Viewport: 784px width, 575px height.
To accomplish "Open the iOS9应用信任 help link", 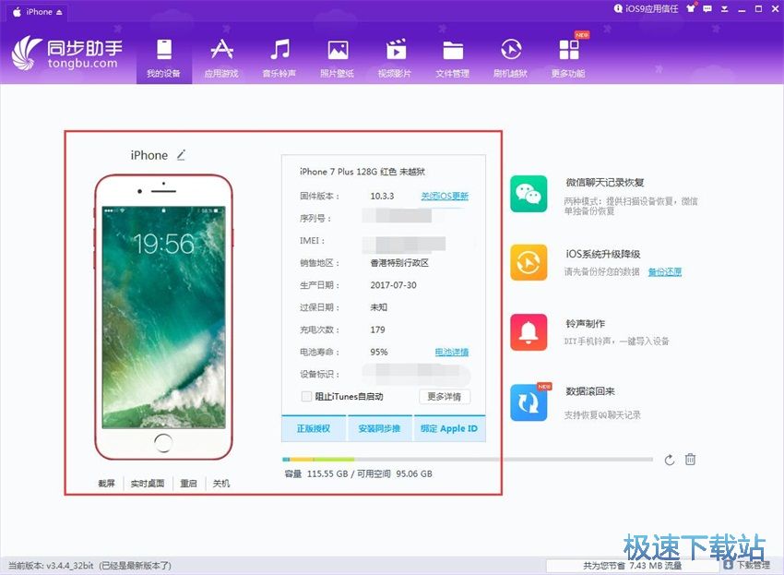I will coord(646,9).
